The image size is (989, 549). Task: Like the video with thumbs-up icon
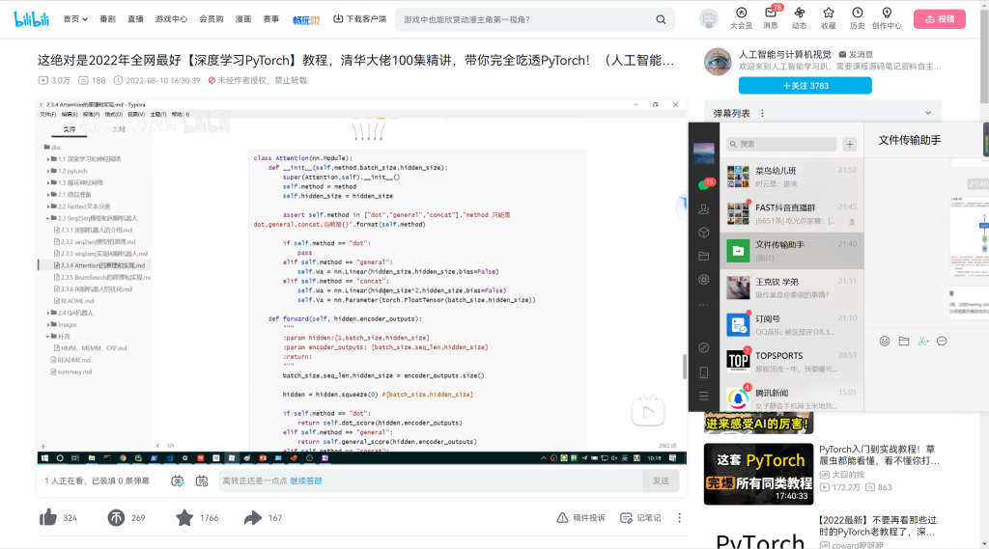tap(48, 517)
